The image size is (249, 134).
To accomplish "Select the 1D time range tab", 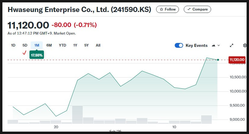I will coord(13,45).
